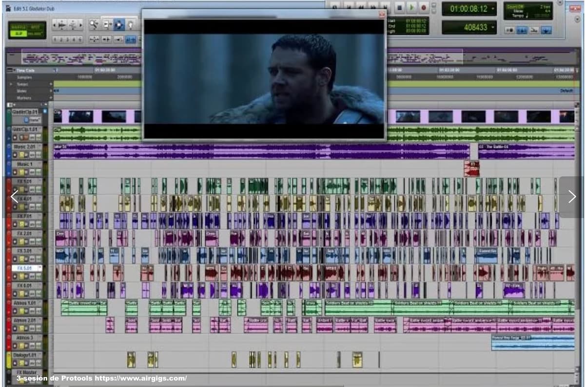Mute the FX 3.01 track
Image resolution: width=585 pixels, height=387 pixels.
click(x=26, y=258)
